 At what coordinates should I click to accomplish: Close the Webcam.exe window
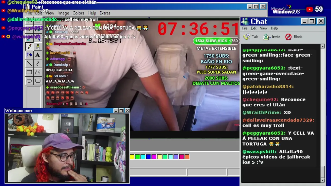coord(127,111)
